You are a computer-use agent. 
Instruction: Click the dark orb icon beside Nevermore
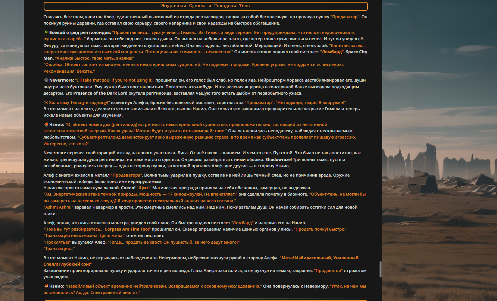(46, 80)
